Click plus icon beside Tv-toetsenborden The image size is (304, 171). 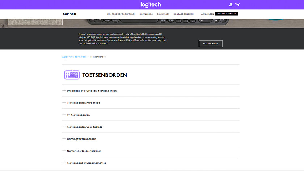pyautogui.click(x=64, y=115)
